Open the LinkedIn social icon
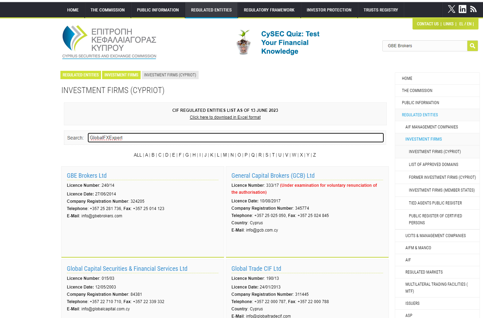The width and height of the screenshot is (483, 318). tap(463, 9)
